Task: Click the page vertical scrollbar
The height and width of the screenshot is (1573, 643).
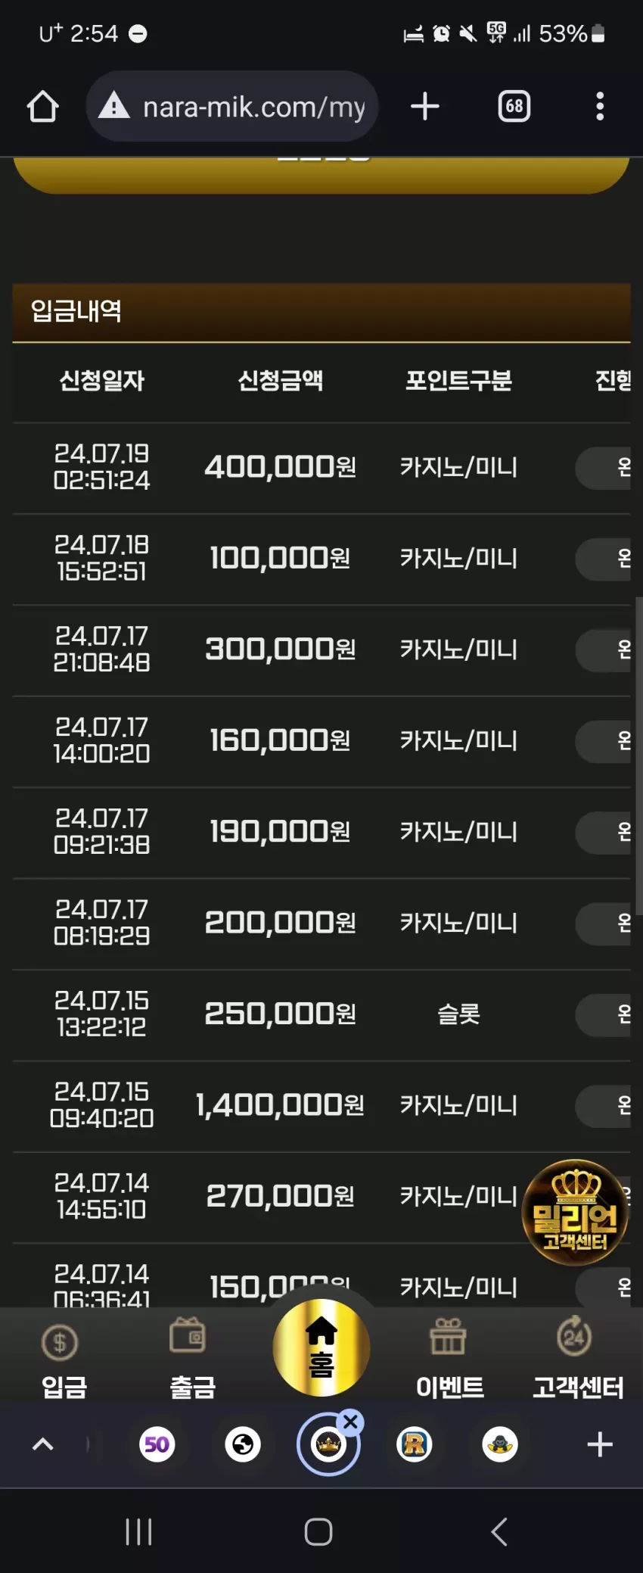Action: 638,755
